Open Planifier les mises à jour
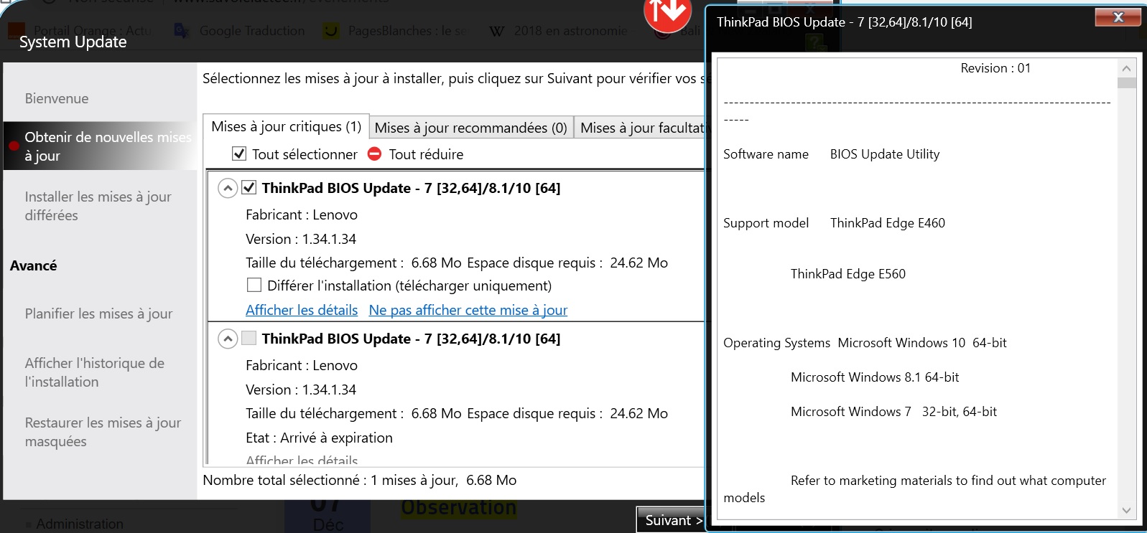 click(x=98, y=313)
